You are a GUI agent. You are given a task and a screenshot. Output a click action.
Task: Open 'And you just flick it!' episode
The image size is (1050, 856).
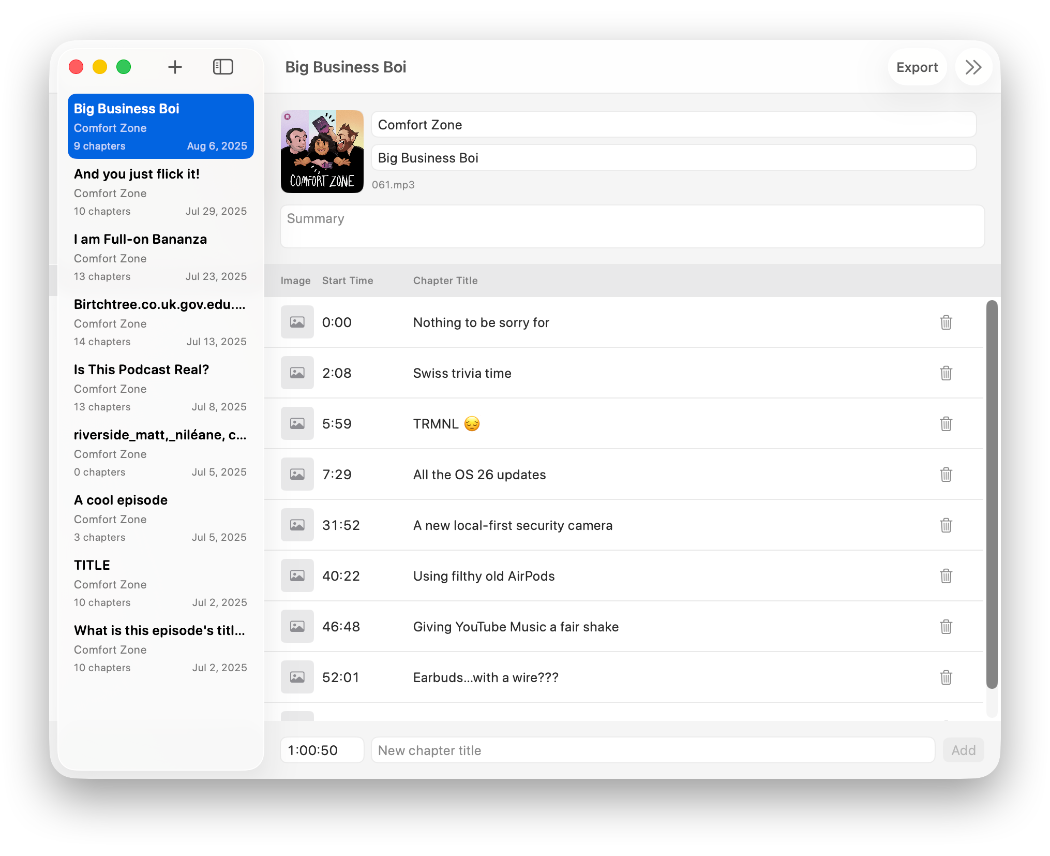tap(160, 192)
